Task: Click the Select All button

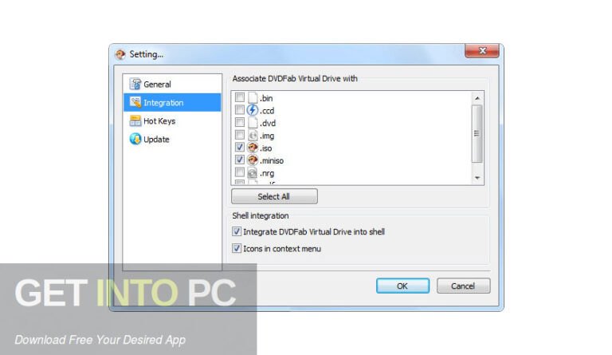Action: (x=274, y=196)
